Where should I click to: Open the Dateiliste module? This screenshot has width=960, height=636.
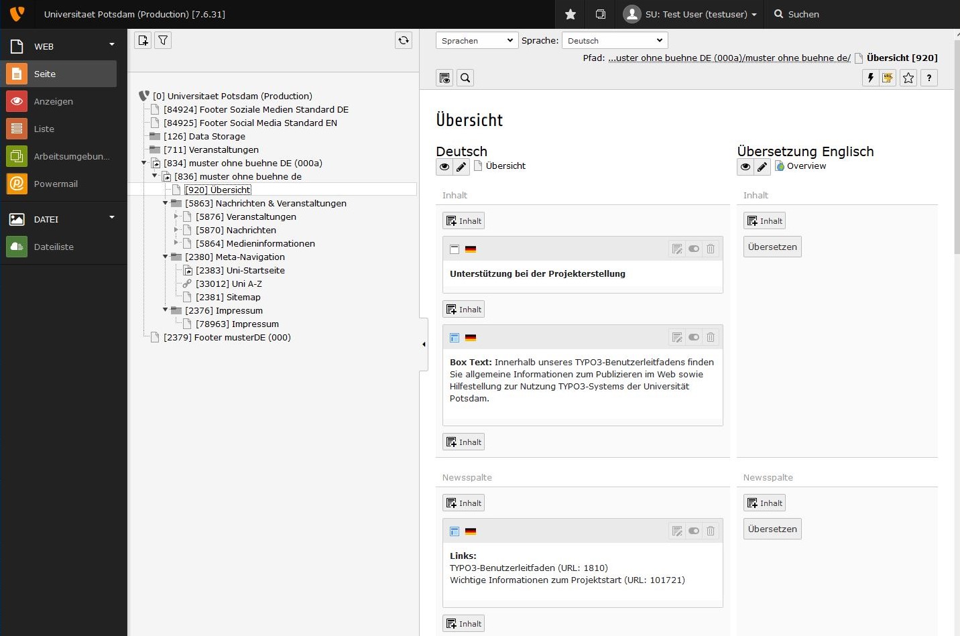[54, 247]
